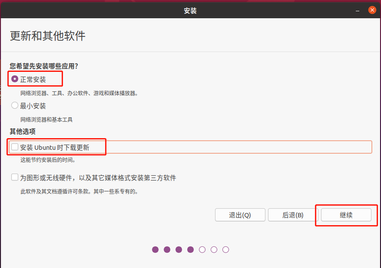Click the 继续 button
381x268 pixels.
coord(346,215)
